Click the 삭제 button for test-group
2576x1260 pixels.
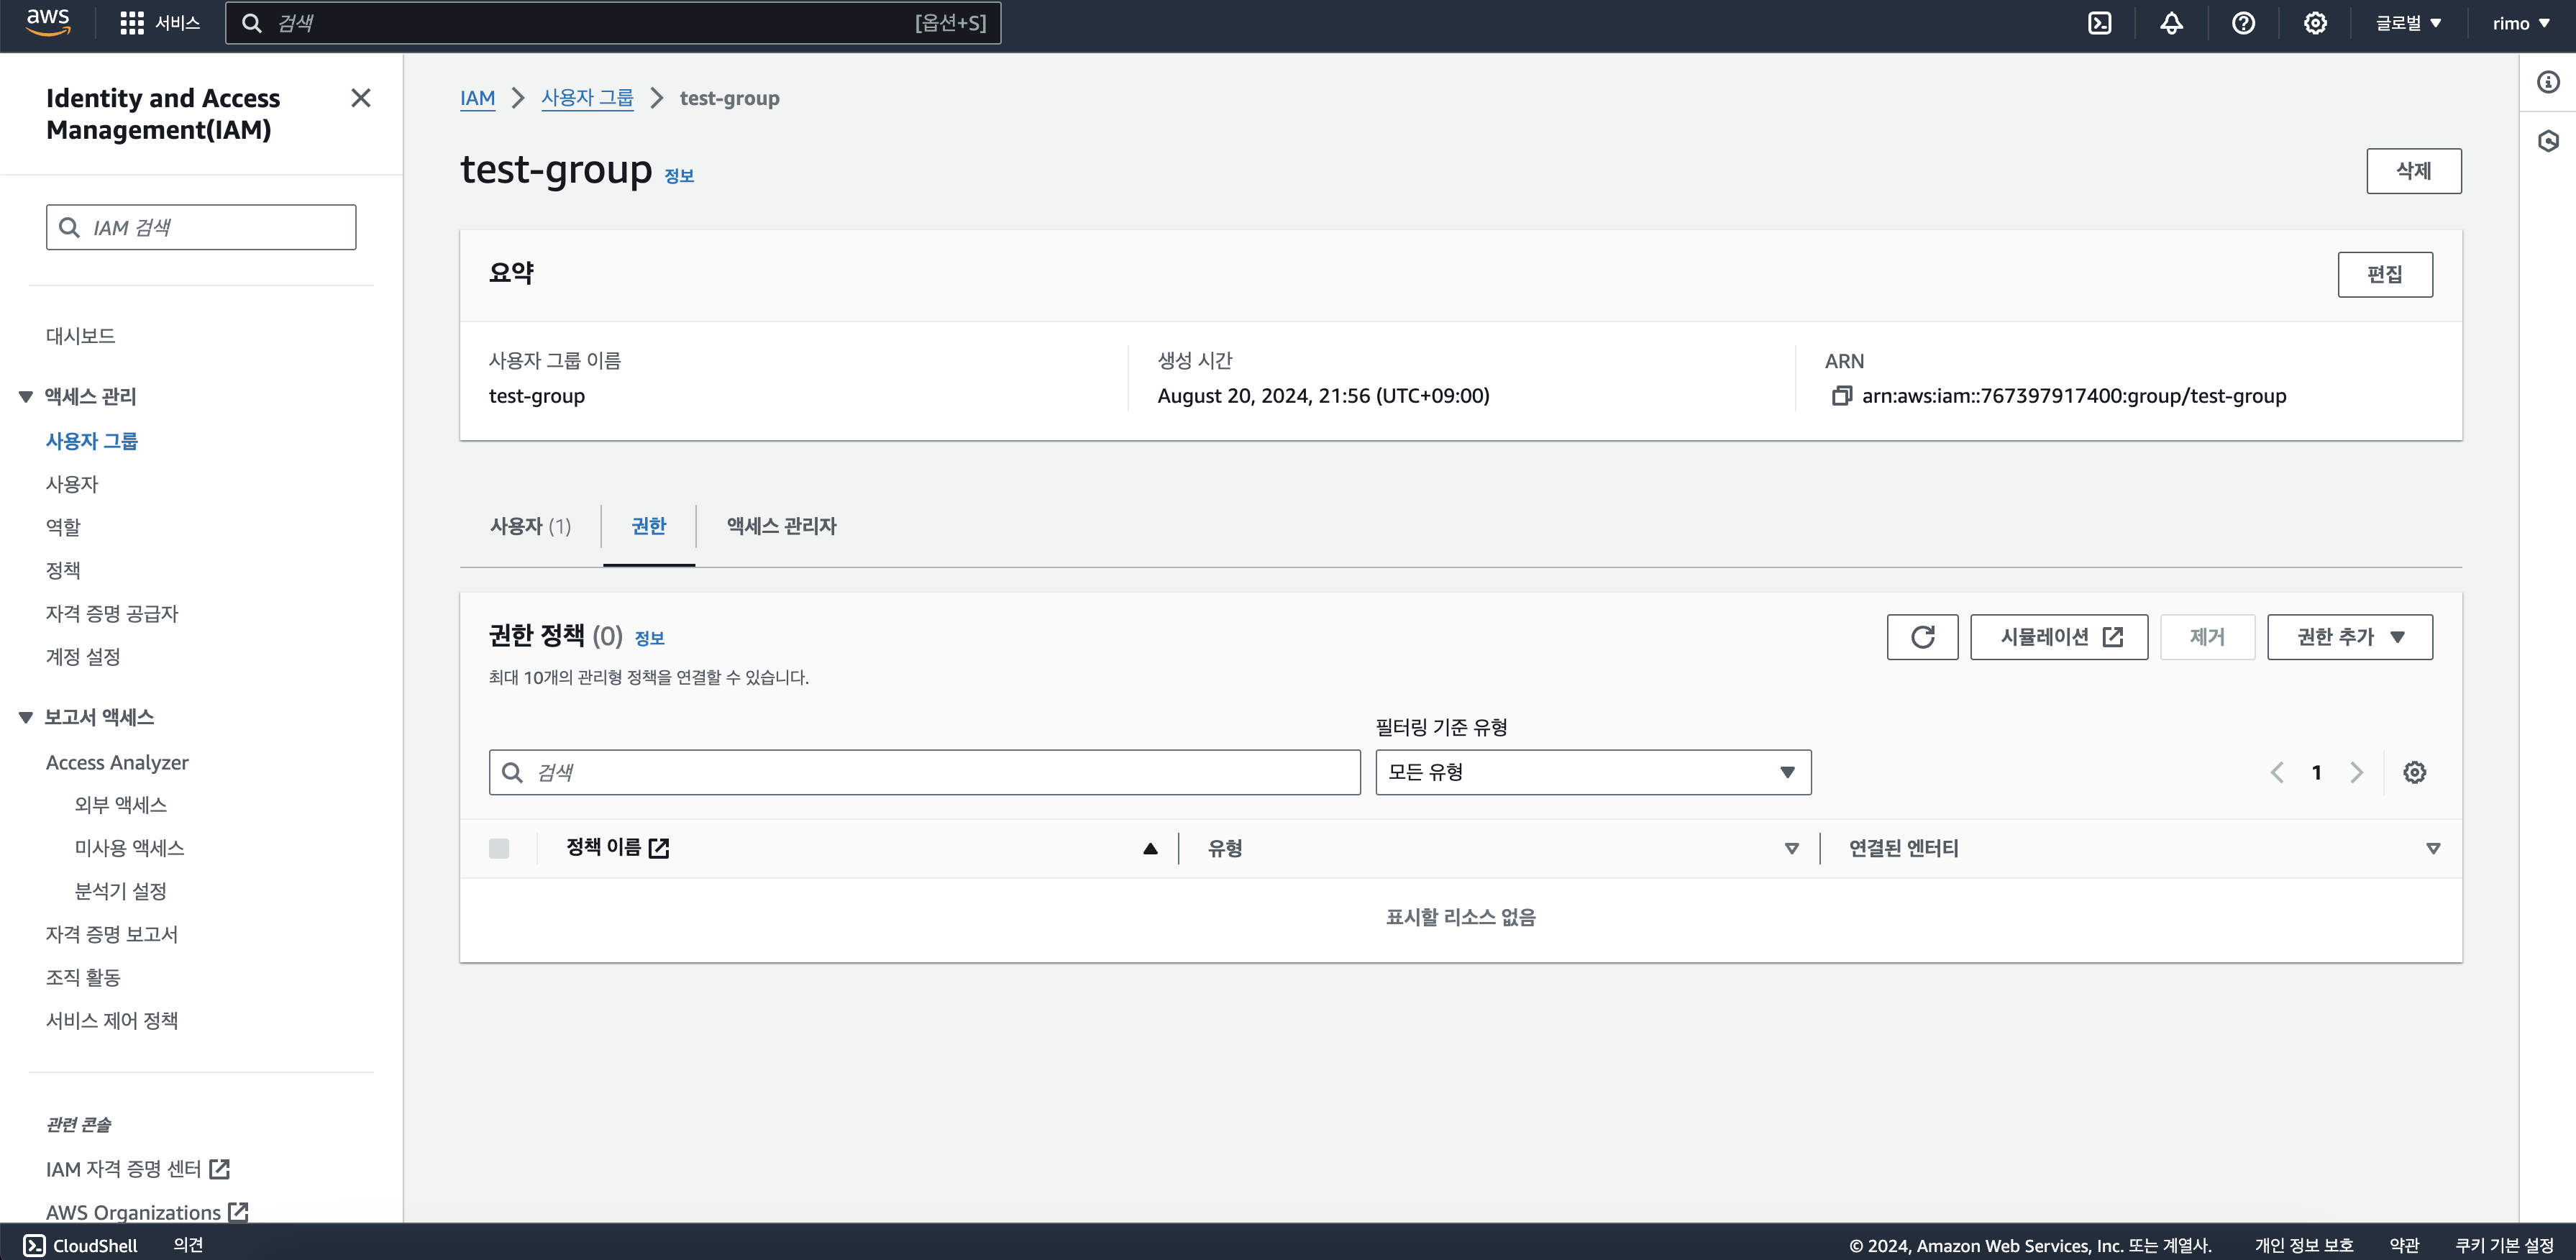click(x=2413, y=171)
